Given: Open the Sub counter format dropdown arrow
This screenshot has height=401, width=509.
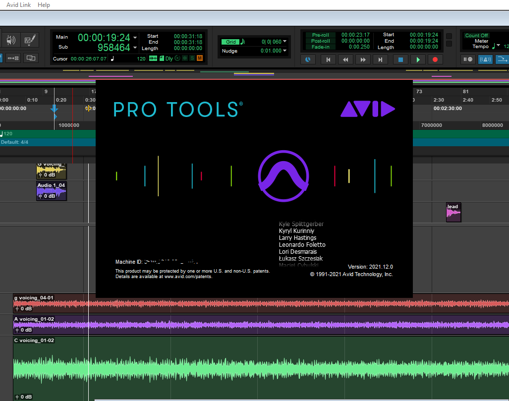Looking at the screenshot, I should click(x=135, y=48).
